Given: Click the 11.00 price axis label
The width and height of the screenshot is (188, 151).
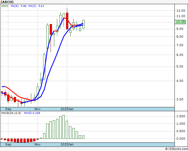Looking at the screenshot, I should coord(181,16).
